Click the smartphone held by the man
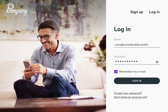Viewport: 168px width, 112px height. 27,65
